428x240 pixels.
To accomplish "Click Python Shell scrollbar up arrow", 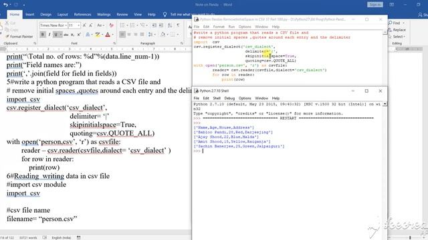I will (x=385, y=104).
